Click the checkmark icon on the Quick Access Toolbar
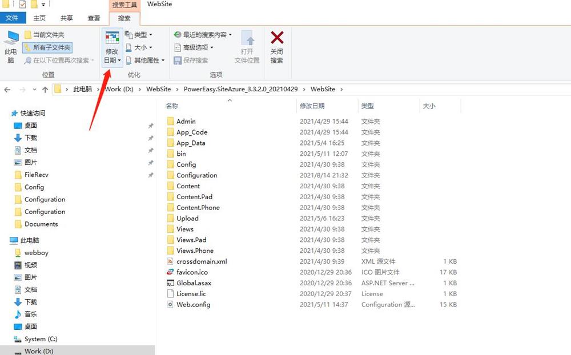This screenshot has width=571, height=355. click(x=23, y=4)
